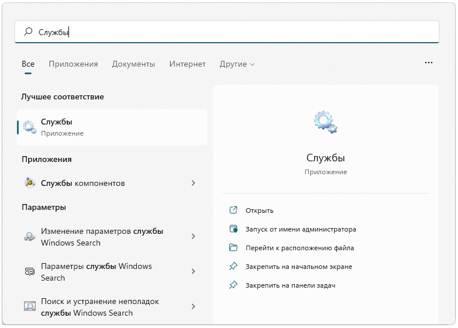Switch to the Документы tab
The height and width of the screenshot is (328, 458).
pyautogui.click(x=133, y=64)
